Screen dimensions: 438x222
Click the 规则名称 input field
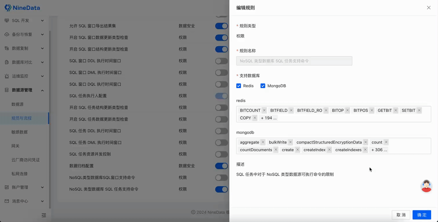294,61
